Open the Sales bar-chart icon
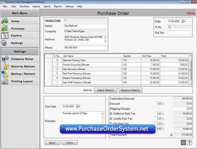197x149 pixels. click(x=5, y=21)
